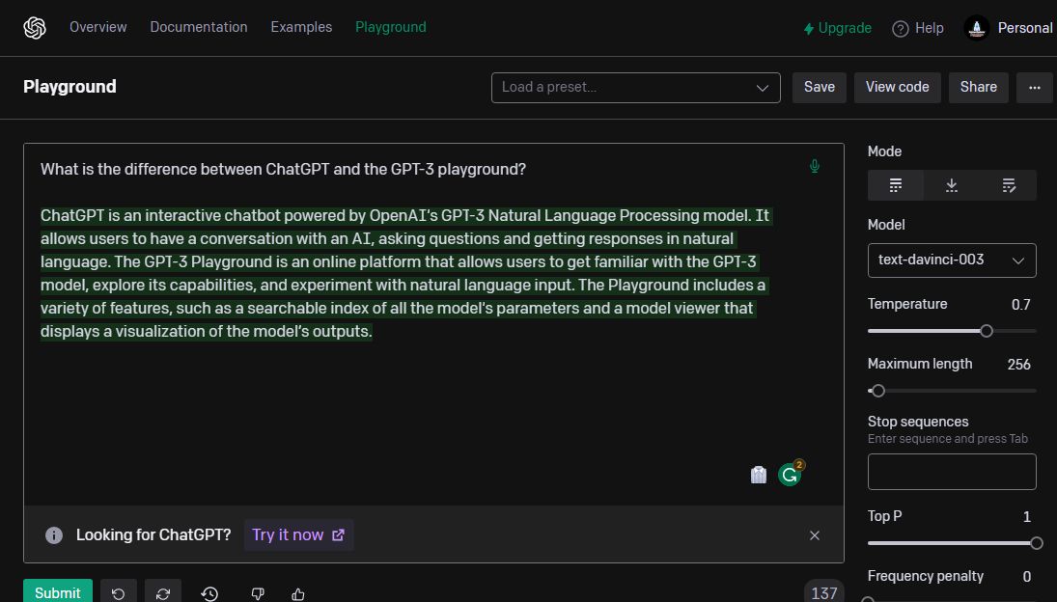Screen dimensions: 1057x602
Task: Select the Playground nav item
Action: coord(391,28)
